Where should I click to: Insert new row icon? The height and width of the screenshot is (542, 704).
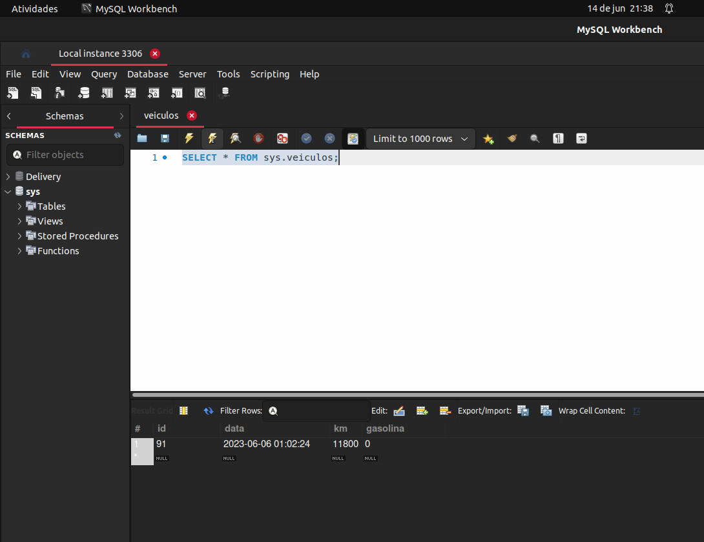[422, 410]
